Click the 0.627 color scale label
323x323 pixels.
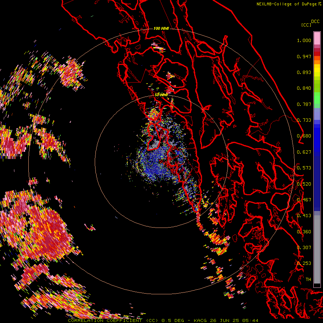(304, 152)
